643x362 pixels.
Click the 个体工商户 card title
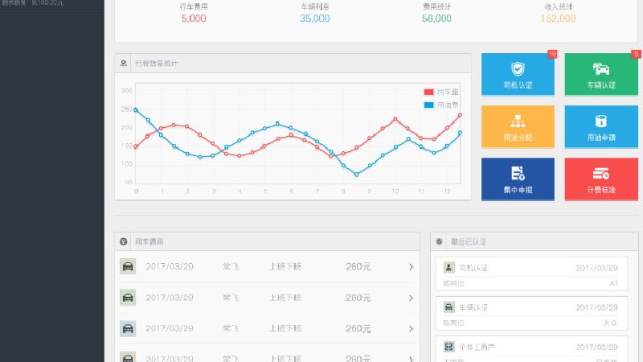point(477,348)
